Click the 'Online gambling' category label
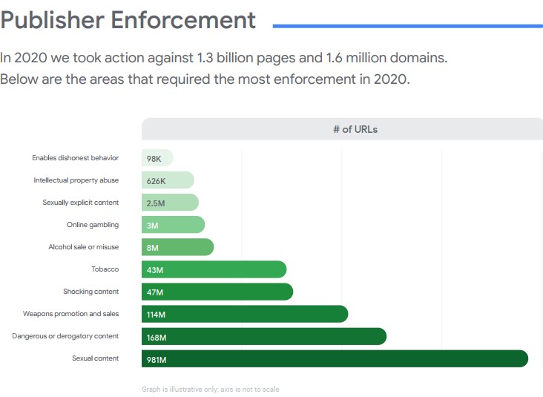This screenshot has width=543, height=397. tap(93, 225)
